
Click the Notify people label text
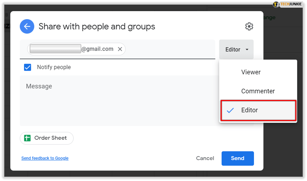click(54, 67)
